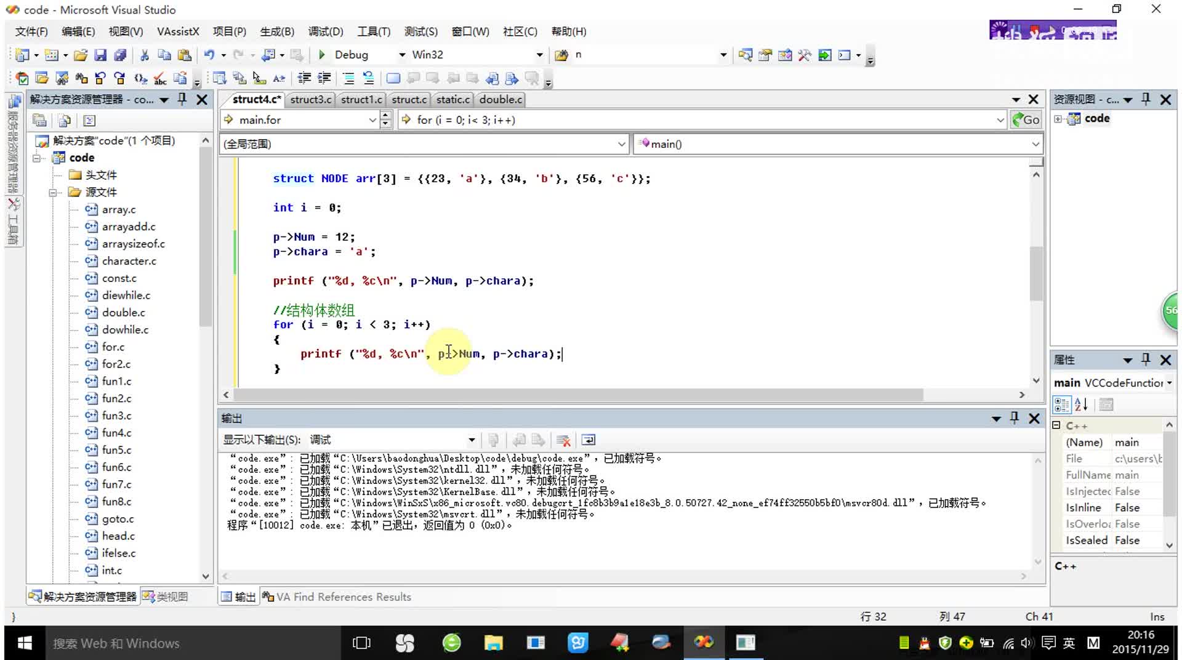This screenshot has width=1182, height=660.
Task: Open Task View in the taskbar
Action: click(x=361, y=643)
